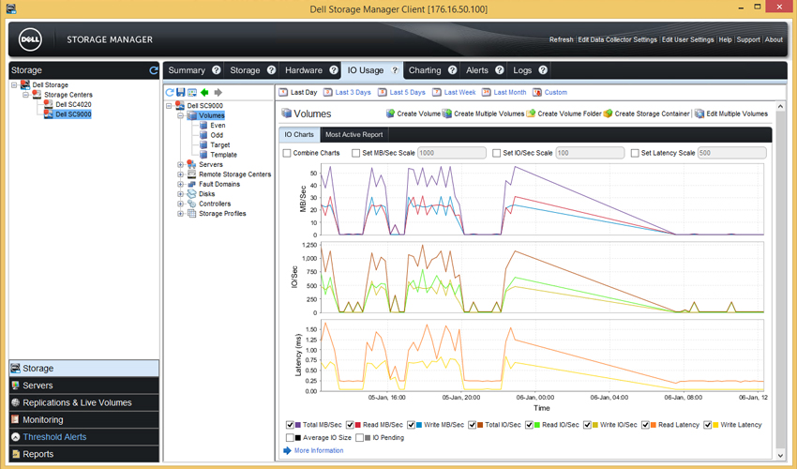Viewport: 797px width, 469px height.
Task: Check Set MB/Sec Scale option
Action: [x=355, y=153]
